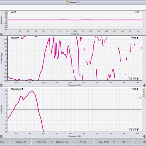Viewport: 146px width, 146px height.
Task: Click the dB + button
Action: [124, 142]
